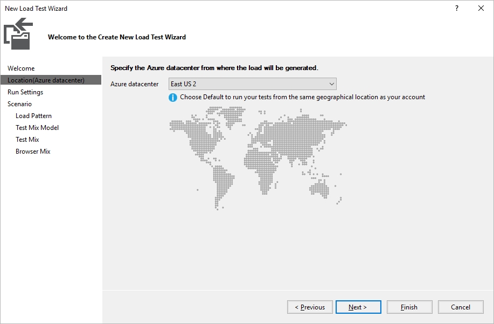The height and width of the screenshot is (324, 494).
Task: Click the Finish button
Action: pos(409,307)
